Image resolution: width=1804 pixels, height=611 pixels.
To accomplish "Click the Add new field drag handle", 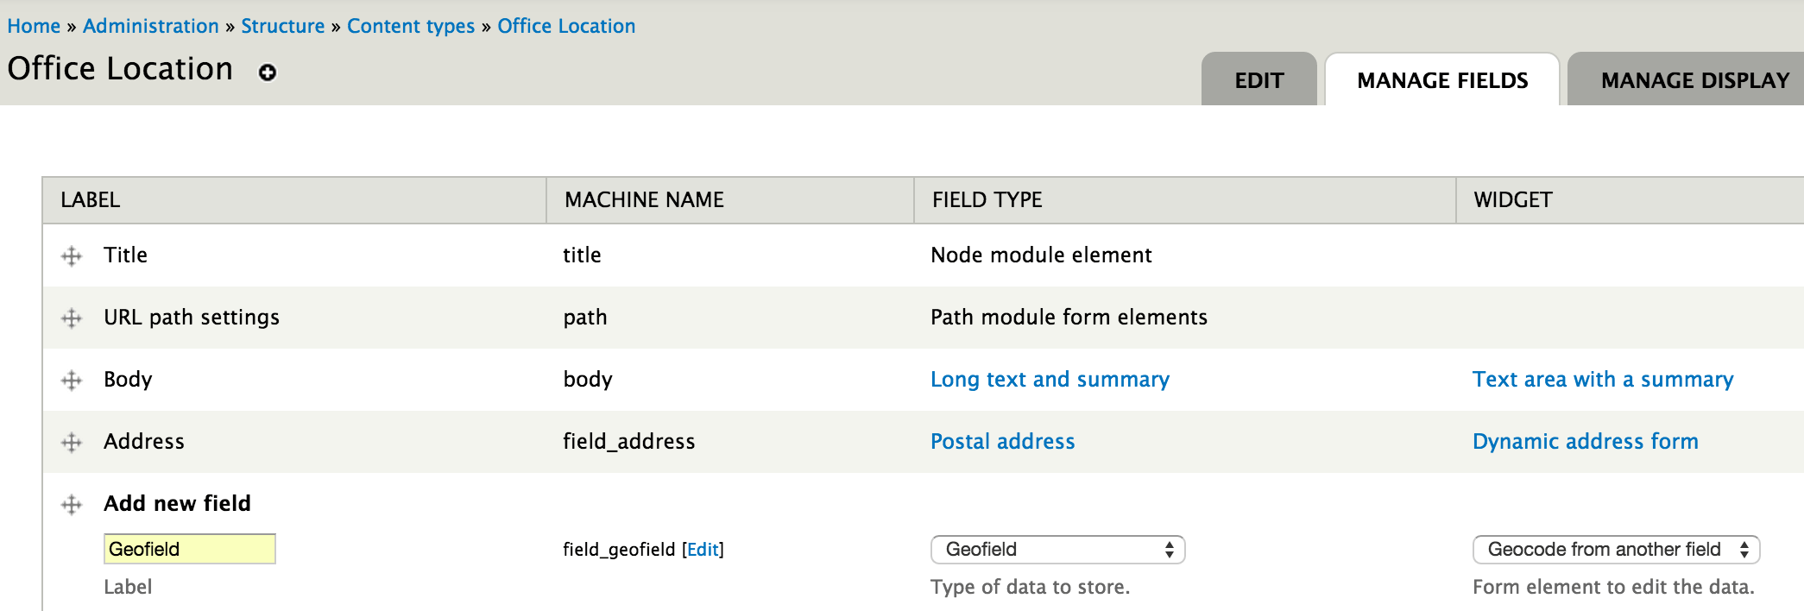I will click(72, 505).
